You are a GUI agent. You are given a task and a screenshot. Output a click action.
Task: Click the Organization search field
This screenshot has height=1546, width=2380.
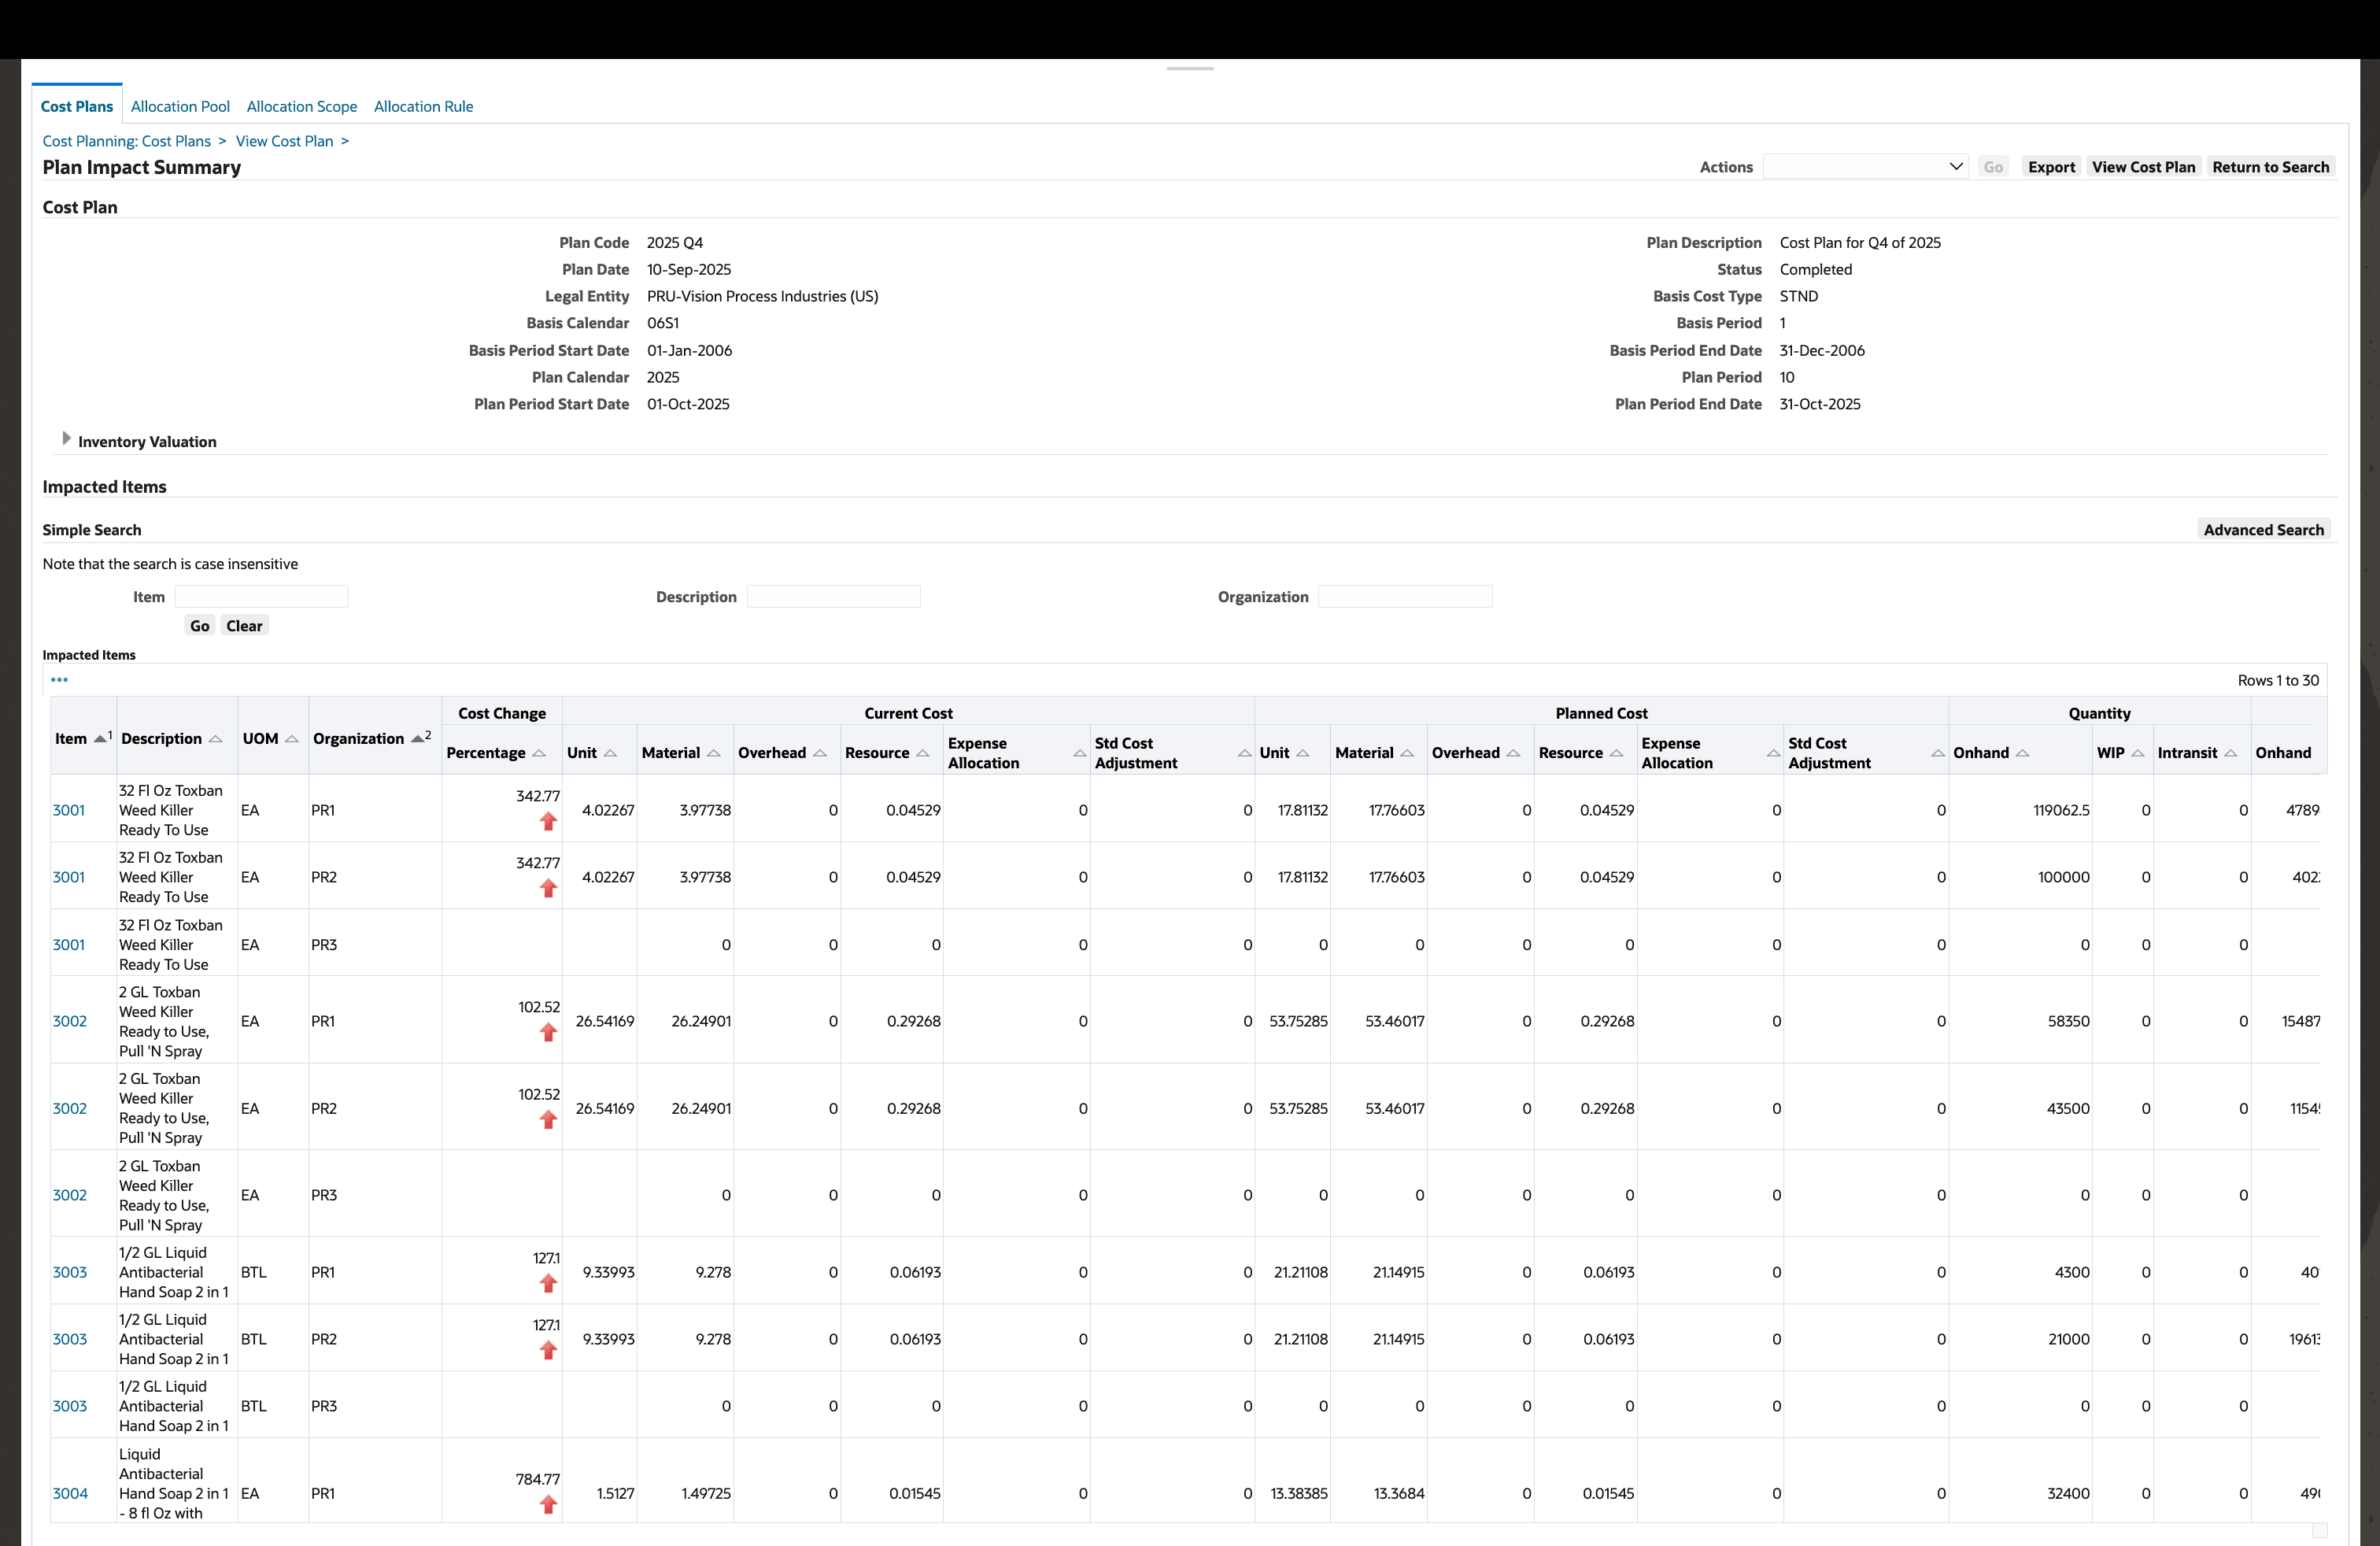click(1404, 597)
